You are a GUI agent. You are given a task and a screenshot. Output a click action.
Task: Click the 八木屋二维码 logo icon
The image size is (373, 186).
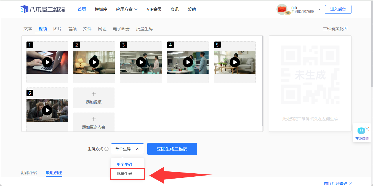click(24, 9)
